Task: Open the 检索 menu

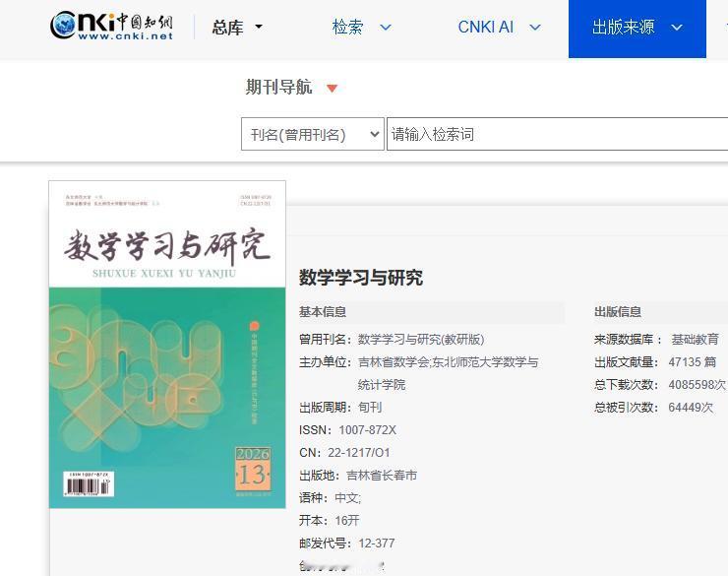Action: (x=362, y=27)
